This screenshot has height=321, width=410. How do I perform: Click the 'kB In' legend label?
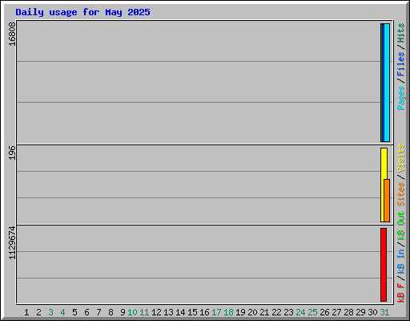(x=401, y=261)
